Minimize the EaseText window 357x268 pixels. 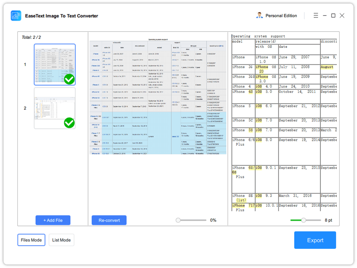325,16
